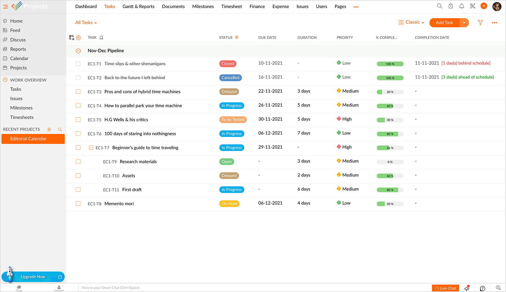506x292 pixels.
Task: Tick checkbox for Research materials subtask
Action: pos(78,162)
